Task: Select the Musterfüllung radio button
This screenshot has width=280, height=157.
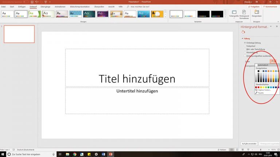Action: [x=245, y=52]
